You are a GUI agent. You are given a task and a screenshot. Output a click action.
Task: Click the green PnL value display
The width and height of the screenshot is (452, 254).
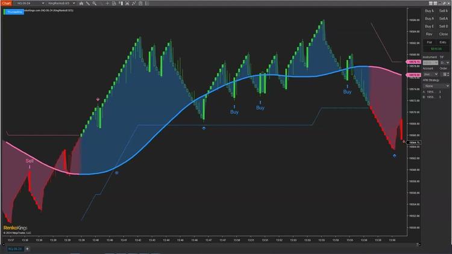436,49
